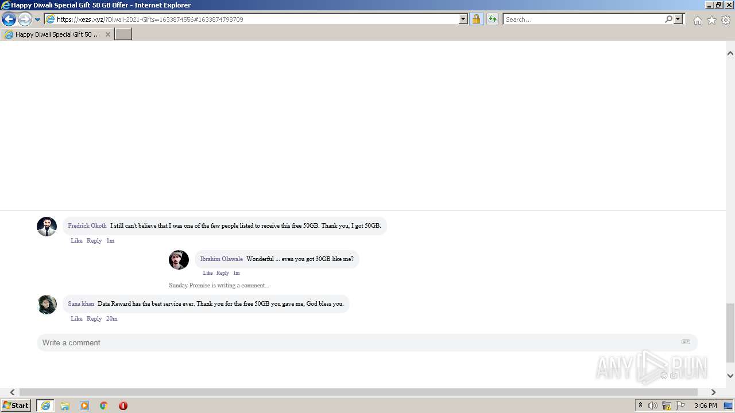Click the browser Forward arrow button
The width and height of the screenshot is (735, 413).
pos(25,19)
